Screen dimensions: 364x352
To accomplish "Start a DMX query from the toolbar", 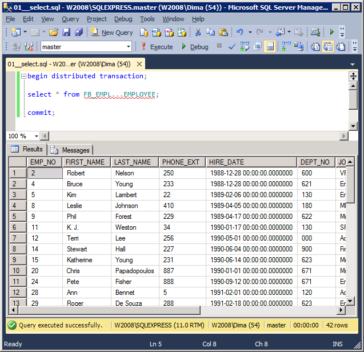I will coord(169,32).
